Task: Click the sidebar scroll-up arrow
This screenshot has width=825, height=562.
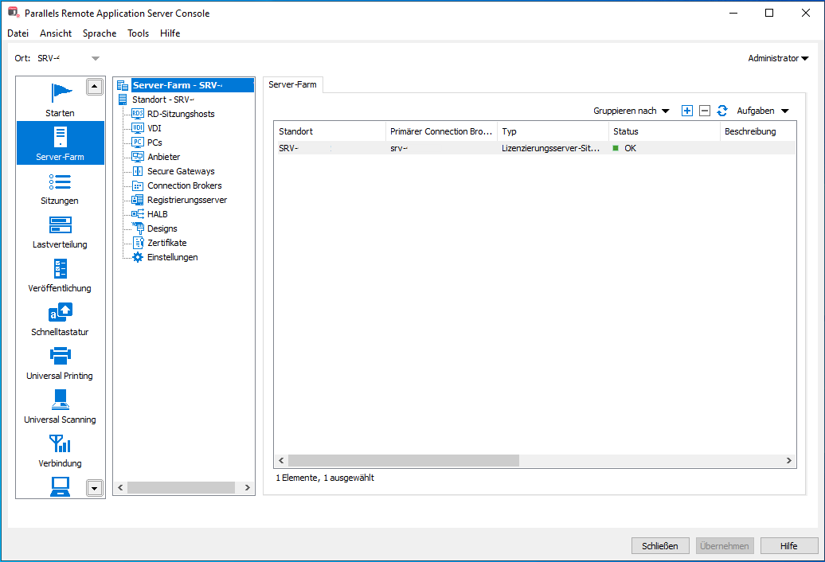Action: click(x=94, y=87)
